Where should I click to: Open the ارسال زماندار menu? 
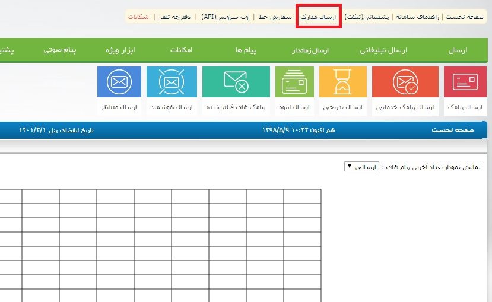310,50
